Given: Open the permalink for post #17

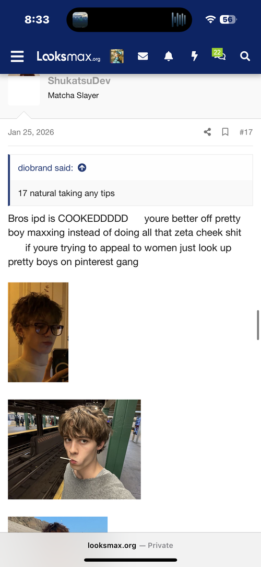Looking at the screenshot, I should [x=246, y=132].
